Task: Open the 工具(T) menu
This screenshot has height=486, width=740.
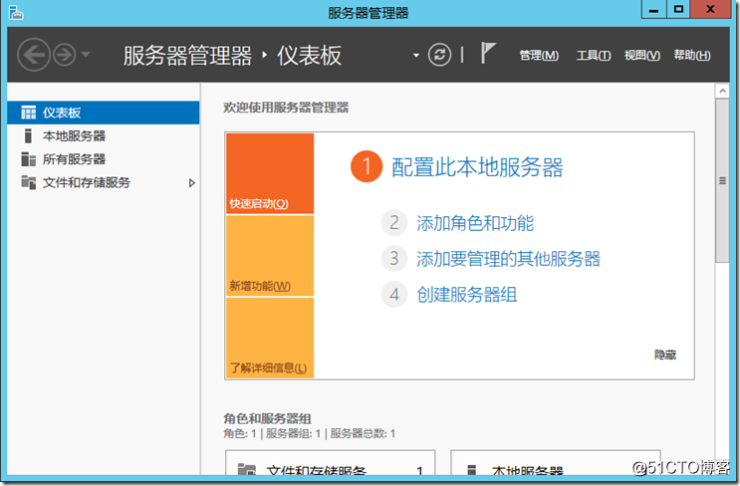Action: pyautogui.click(x=594, y=55)
